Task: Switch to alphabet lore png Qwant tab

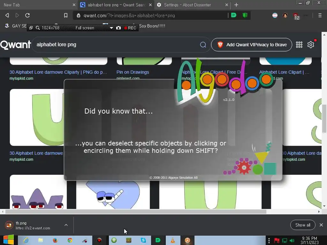Action: 116,5
